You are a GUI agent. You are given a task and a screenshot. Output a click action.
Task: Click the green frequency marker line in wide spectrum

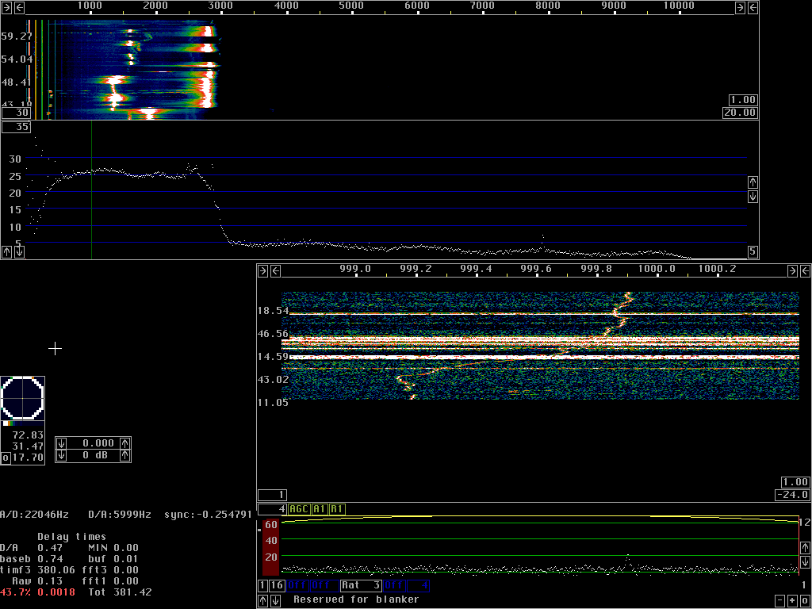pos(92,190)
